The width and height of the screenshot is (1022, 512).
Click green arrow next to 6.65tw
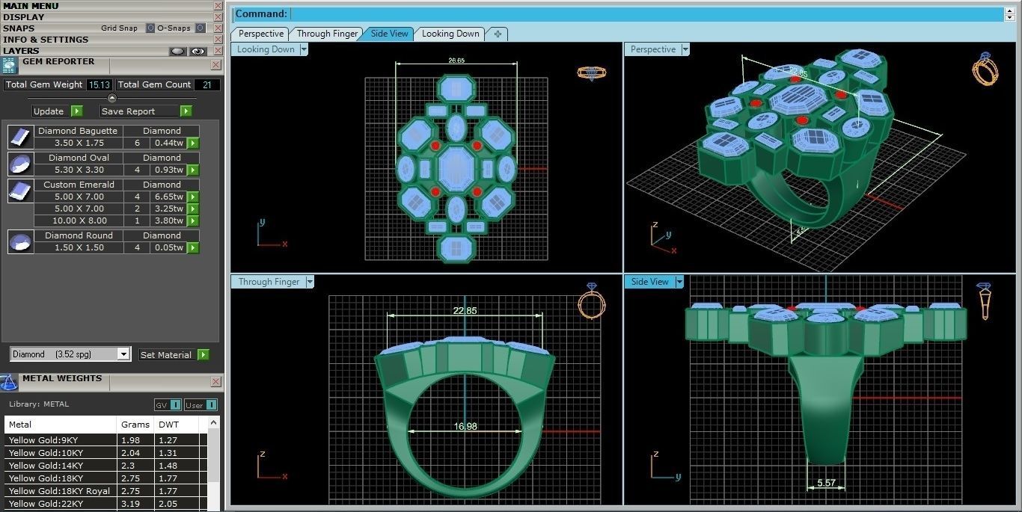(x=193, y=197)
